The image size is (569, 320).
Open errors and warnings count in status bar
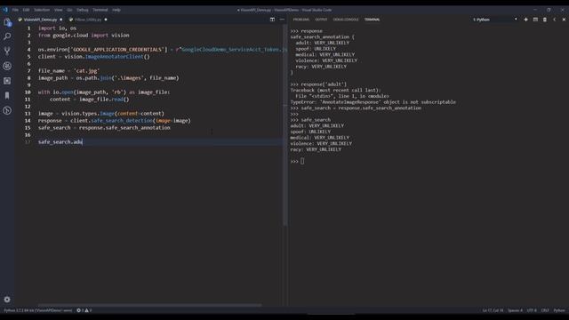coord(84,310)
